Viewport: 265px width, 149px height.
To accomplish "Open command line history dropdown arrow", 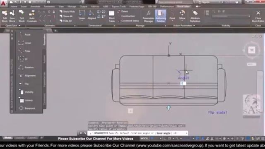I will click(x=187, y=133).
